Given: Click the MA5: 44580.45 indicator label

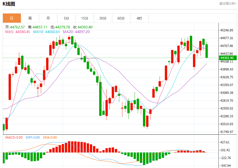Looking at the screenshot, I should (x=18, y=32).
